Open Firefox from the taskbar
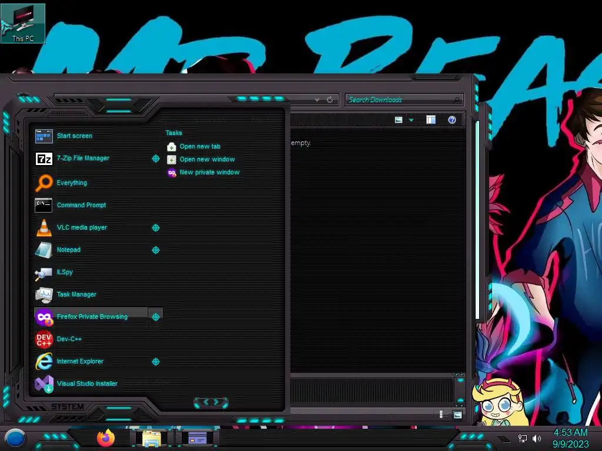The height and width of the screenshot is (451, 602). [106, 438]
